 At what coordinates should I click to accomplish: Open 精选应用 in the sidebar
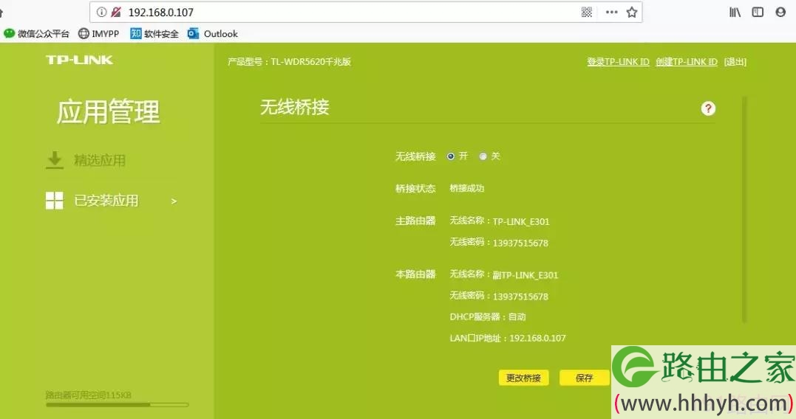click(x=100, y=161)
